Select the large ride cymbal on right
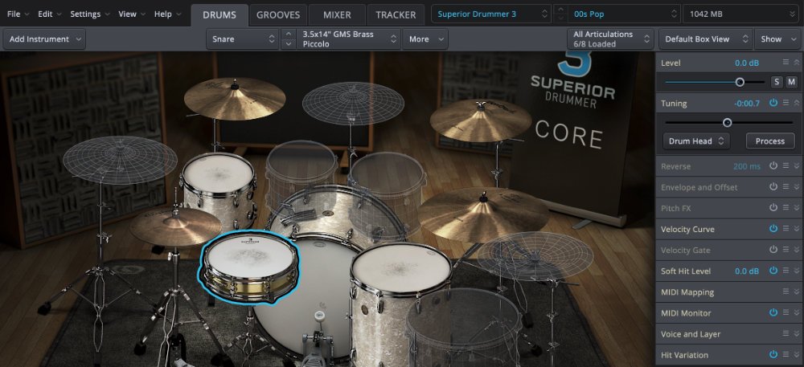The image size is (804, 367). pyautogui.click(x=483, y=214)
